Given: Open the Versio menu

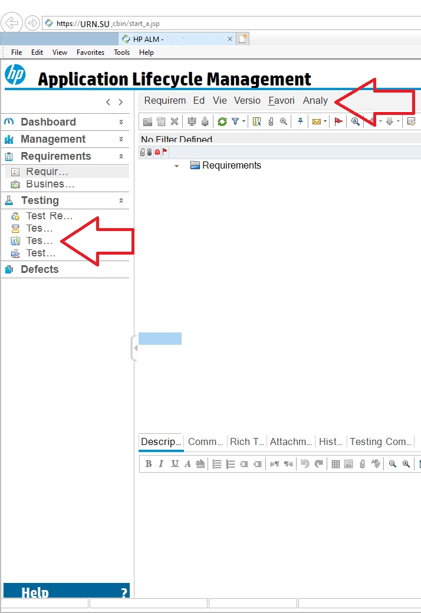Looking at the screenshot, I should pos(247,100).
